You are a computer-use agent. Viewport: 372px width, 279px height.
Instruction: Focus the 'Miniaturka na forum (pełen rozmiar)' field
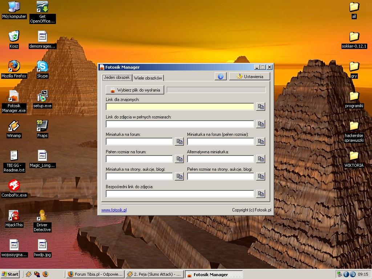point(221,142)
